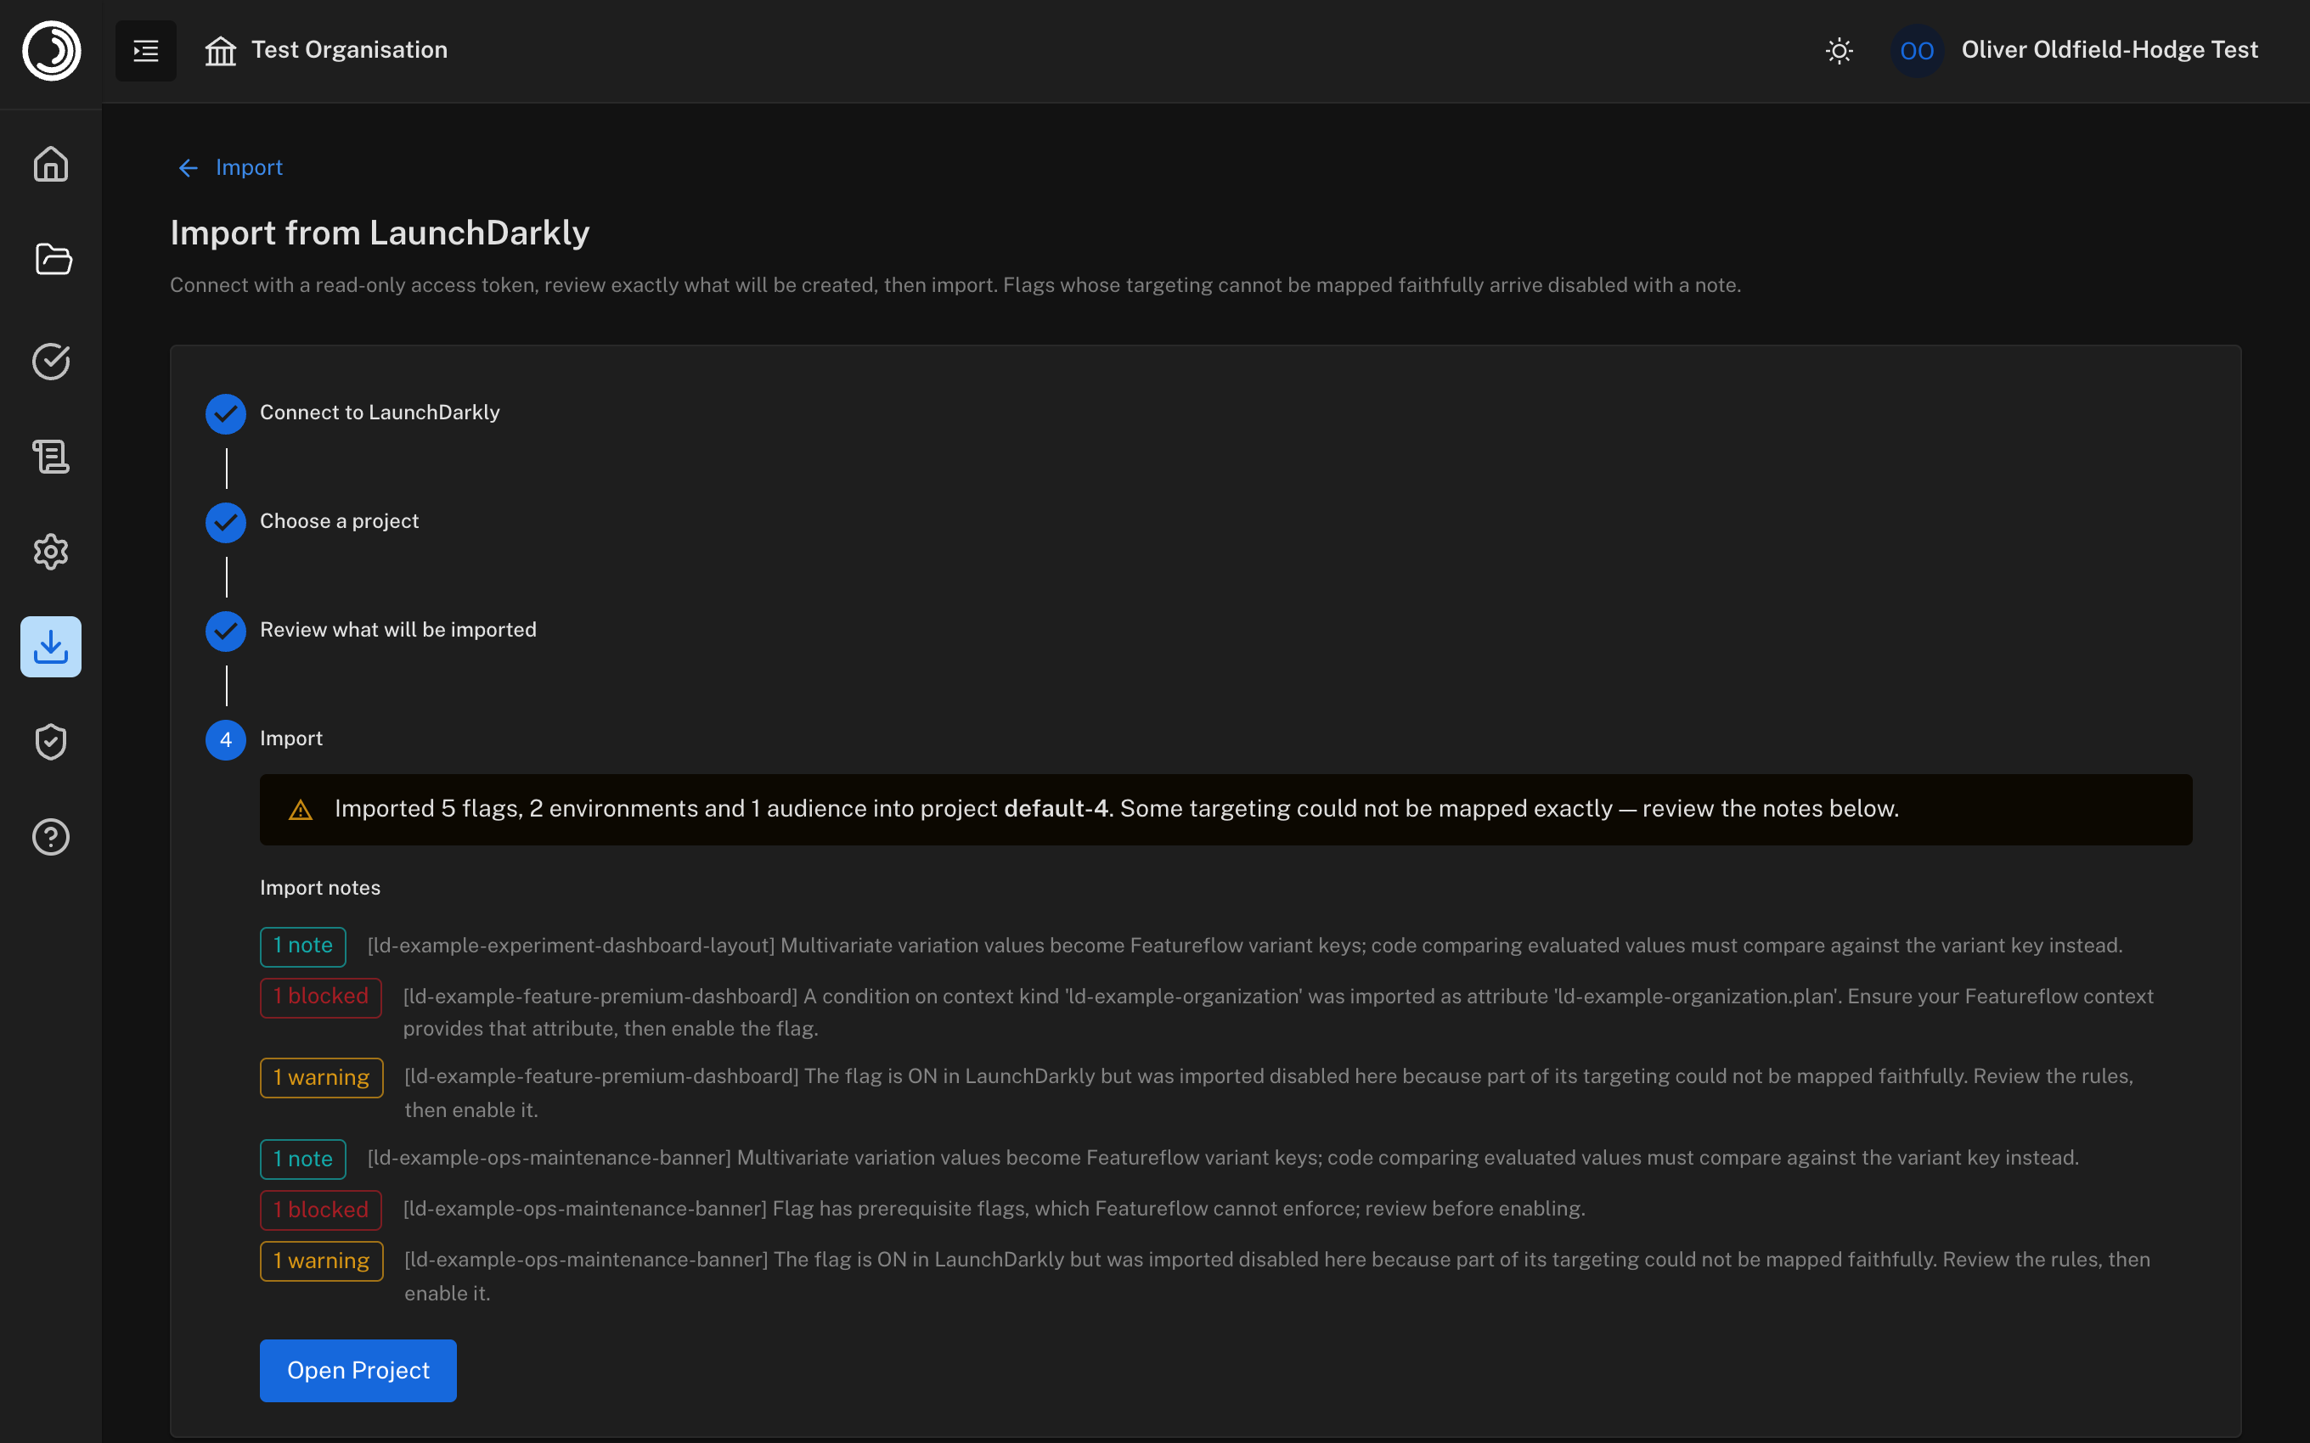The width and height of the screenshot is (2310, 1443).
Task: Switch theme with the sun icon
Action: tap(1839, 51)
